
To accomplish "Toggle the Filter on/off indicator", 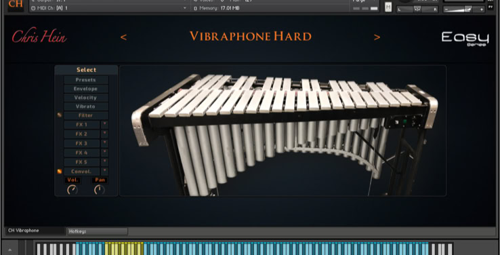I will pyautogui.click(x=60, y=115).
